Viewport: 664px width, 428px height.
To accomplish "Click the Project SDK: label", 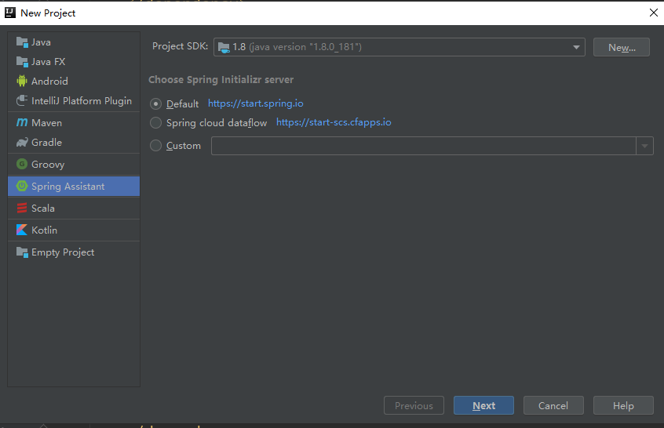I will coord(180,46).
